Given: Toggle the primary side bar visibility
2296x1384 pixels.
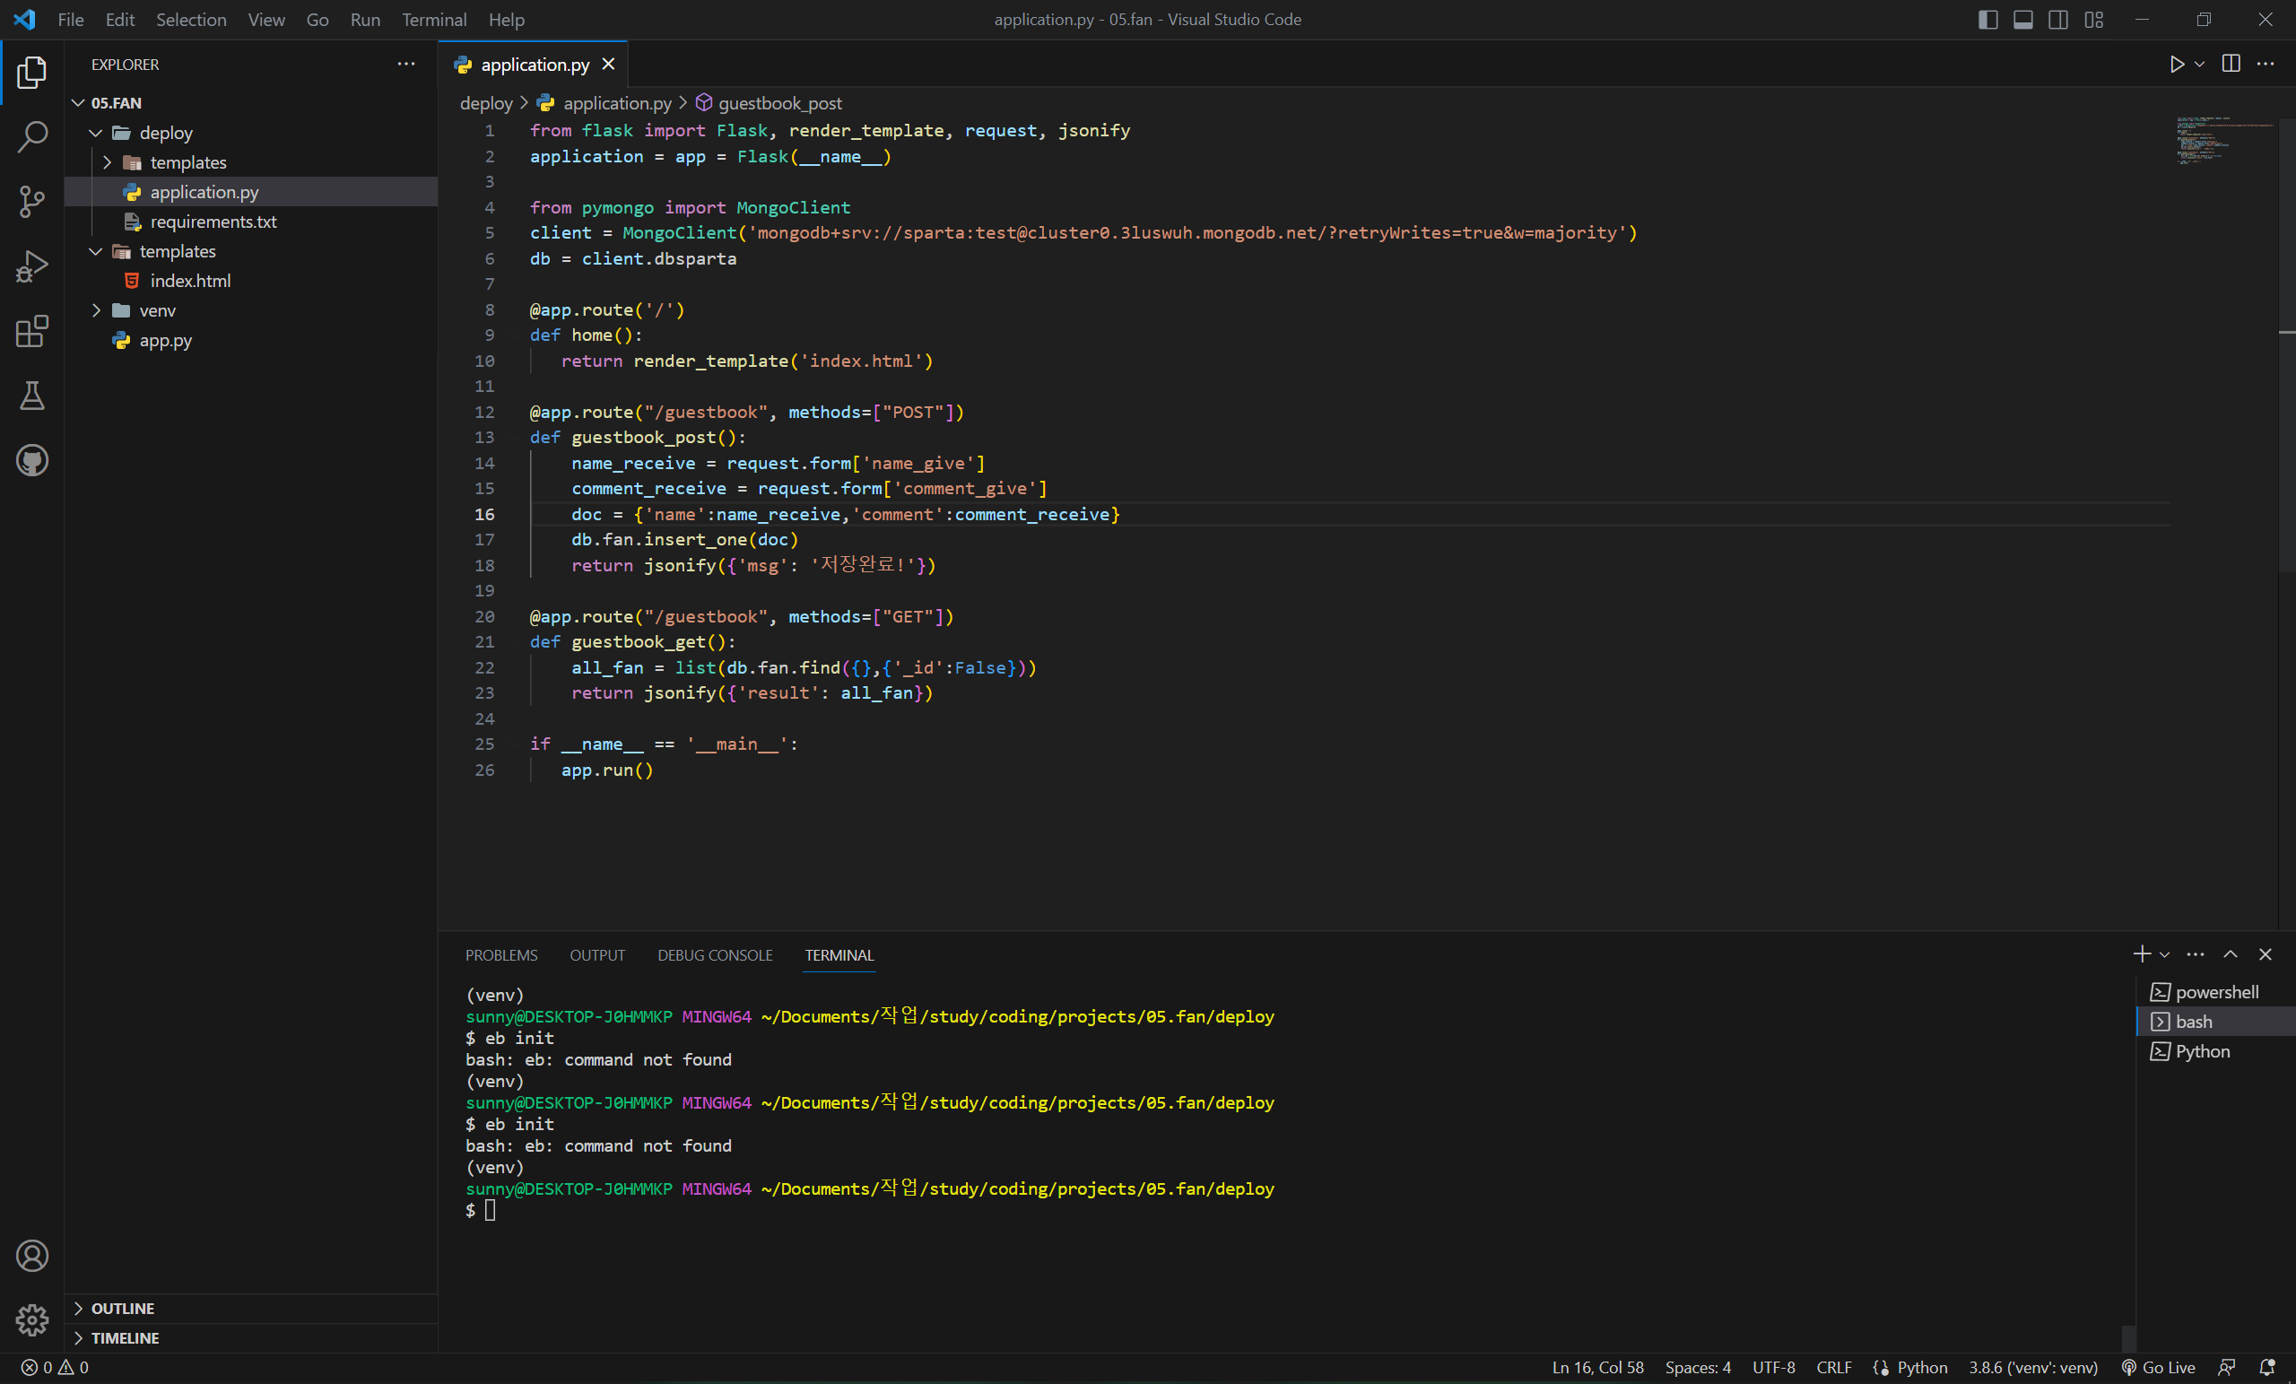Looking at the screenshot, I should pyautogui.click(x=1987, y=20).
